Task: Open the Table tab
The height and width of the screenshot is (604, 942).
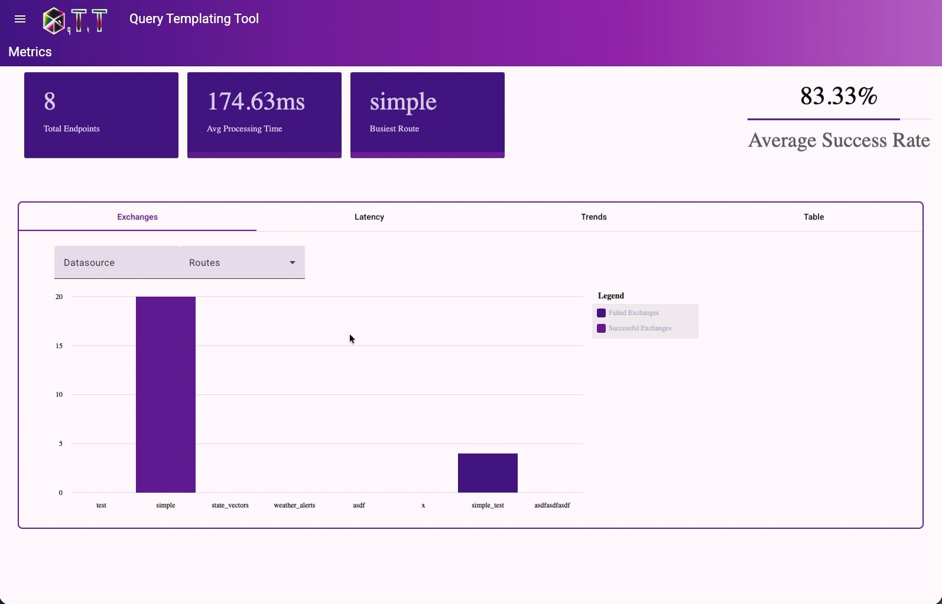Action: pyautogui.click(x=814, y=217)
